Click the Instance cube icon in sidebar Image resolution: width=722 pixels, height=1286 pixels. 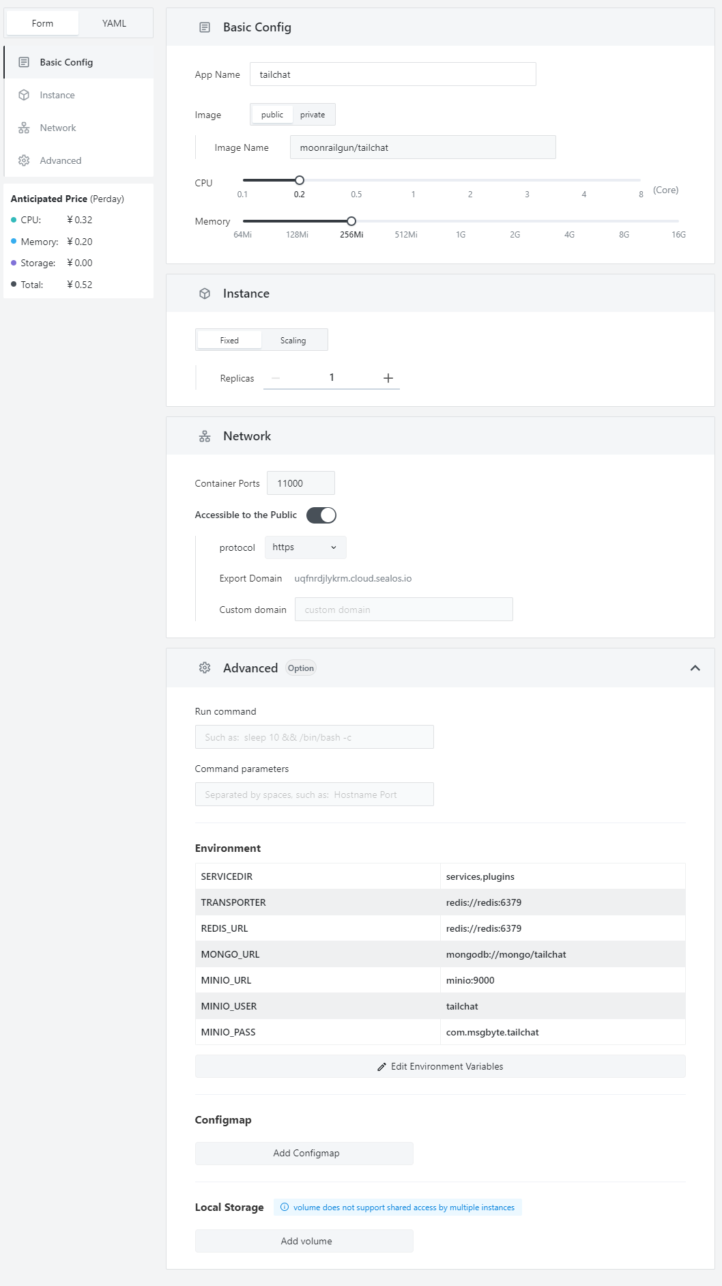[x=24, y=95]
